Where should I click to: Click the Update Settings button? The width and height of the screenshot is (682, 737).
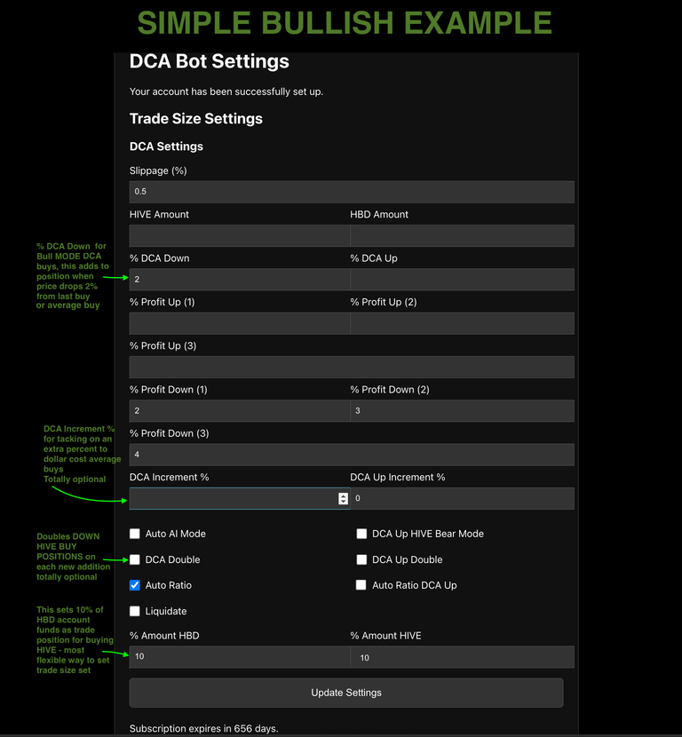346,693
